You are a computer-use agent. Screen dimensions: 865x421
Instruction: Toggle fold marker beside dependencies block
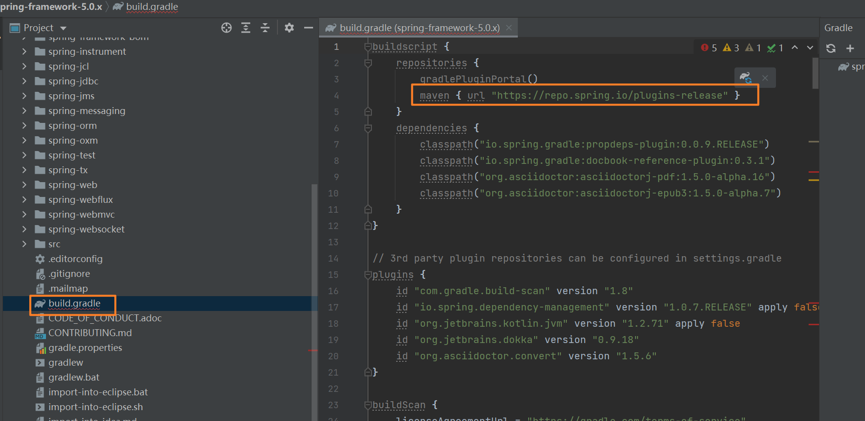368,128
